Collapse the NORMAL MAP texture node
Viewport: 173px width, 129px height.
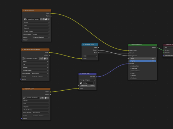tap(23, 89)
